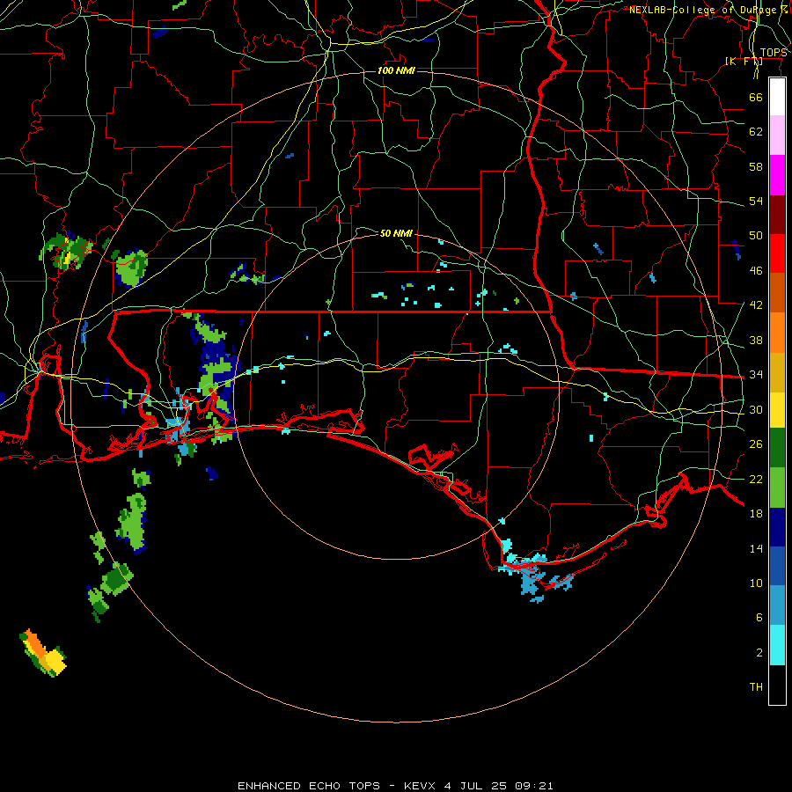Viewport: 792px width, 792px height.
Task: Click the '34' legend value
Action: click(x=756, y=375)
